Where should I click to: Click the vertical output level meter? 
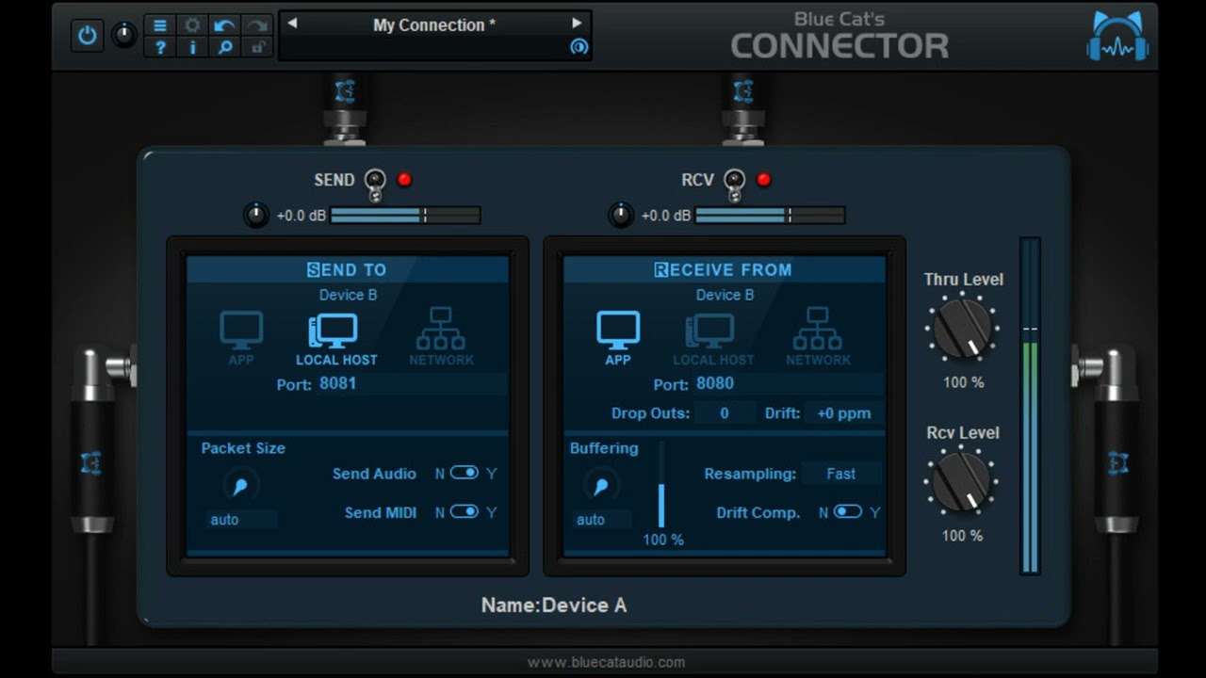coord(1030,406)
